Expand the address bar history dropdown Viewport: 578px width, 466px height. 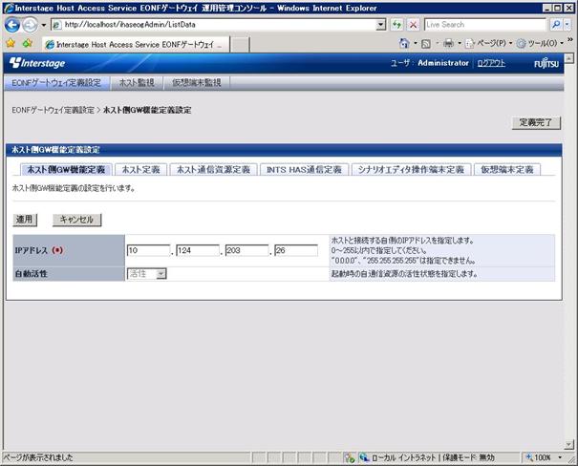(381, 25)
